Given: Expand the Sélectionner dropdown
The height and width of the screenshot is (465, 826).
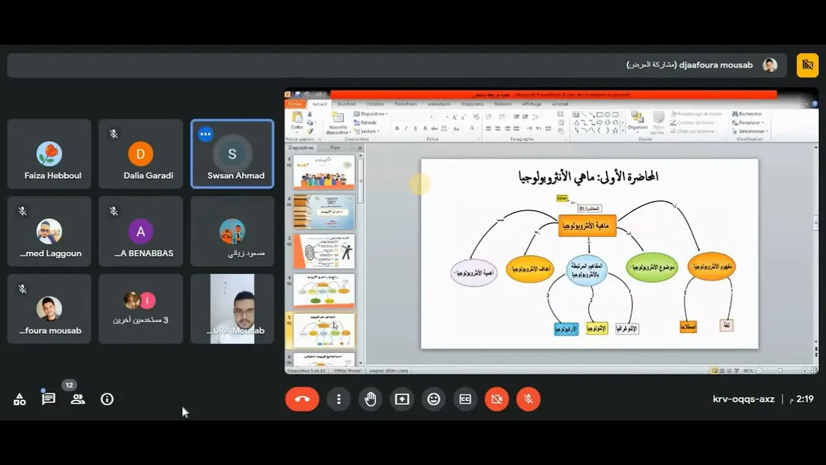Looking at the screenshot, I should (x=749, y=131).
